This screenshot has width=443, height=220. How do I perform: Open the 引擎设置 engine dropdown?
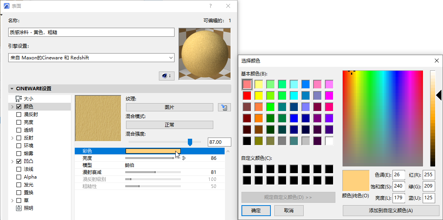tap(91, 57)
